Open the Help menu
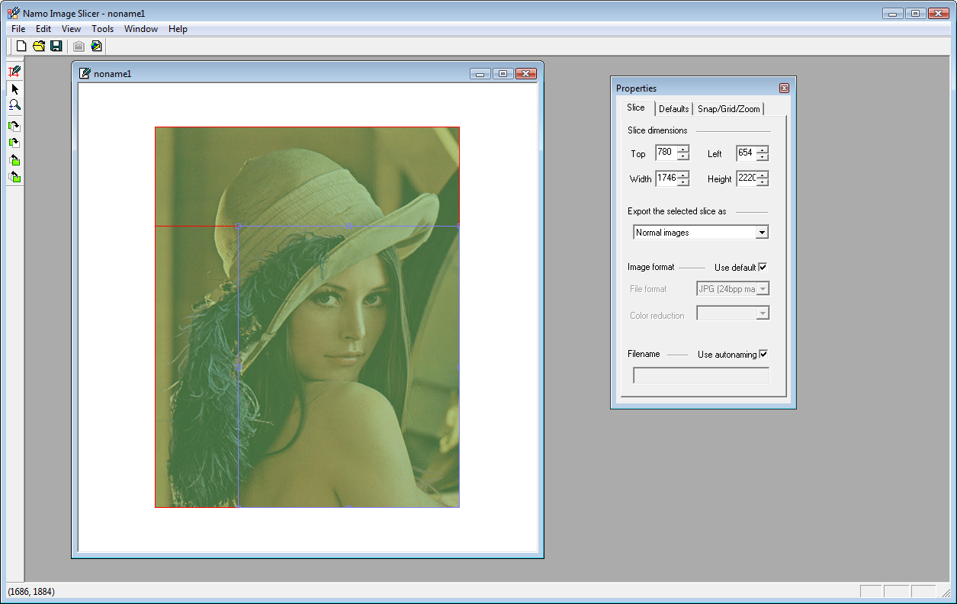The width and height of the screenshot is (957, 604). pos(178,29)
